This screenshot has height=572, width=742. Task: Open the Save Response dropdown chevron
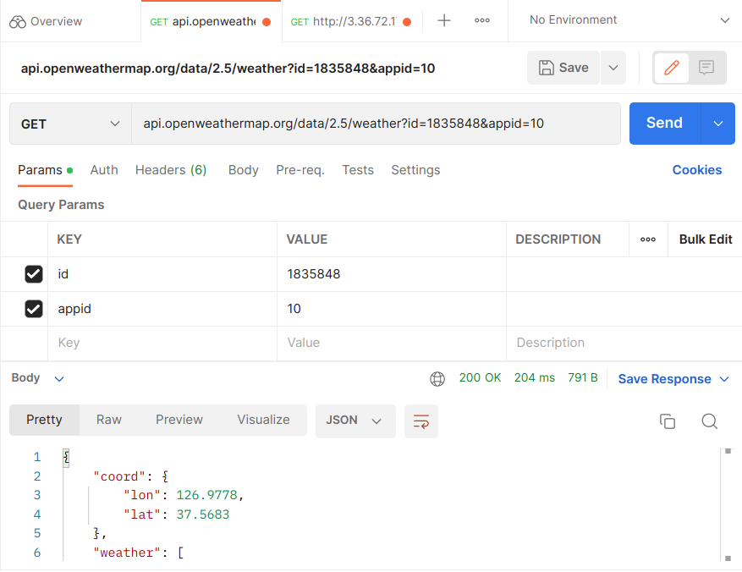(724, 379)
